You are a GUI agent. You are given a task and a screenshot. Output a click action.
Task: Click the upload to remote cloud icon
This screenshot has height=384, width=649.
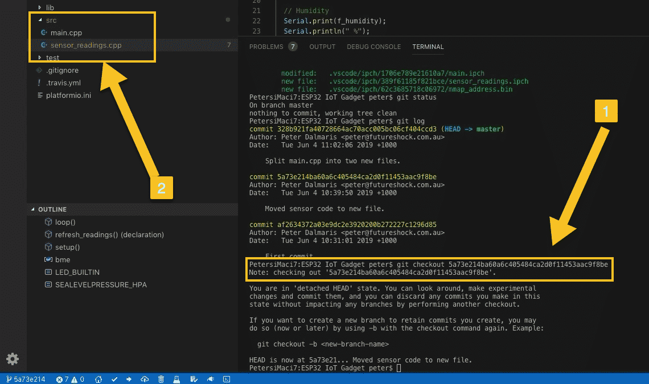coord(145,379)
